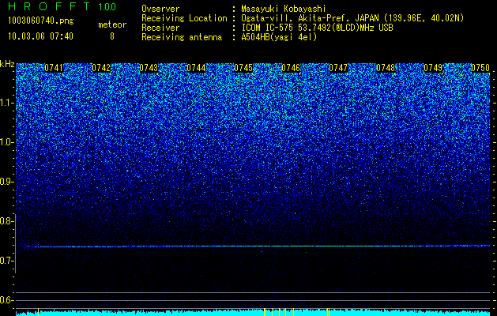Click the meteor label
Screen dimensions: 497x316
[x=112, y=24]
